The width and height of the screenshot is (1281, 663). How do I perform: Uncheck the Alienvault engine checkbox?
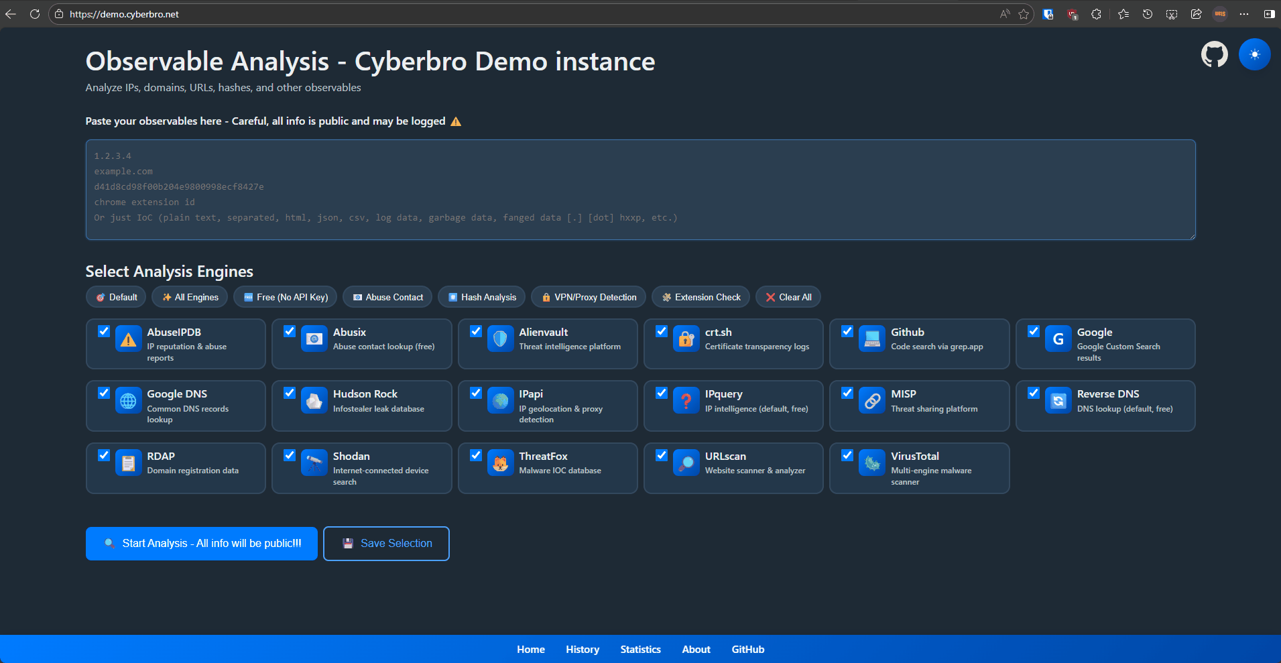(x=476, y=331)
